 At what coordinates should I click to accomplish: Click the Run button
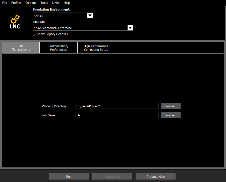(x=69, y=176)
